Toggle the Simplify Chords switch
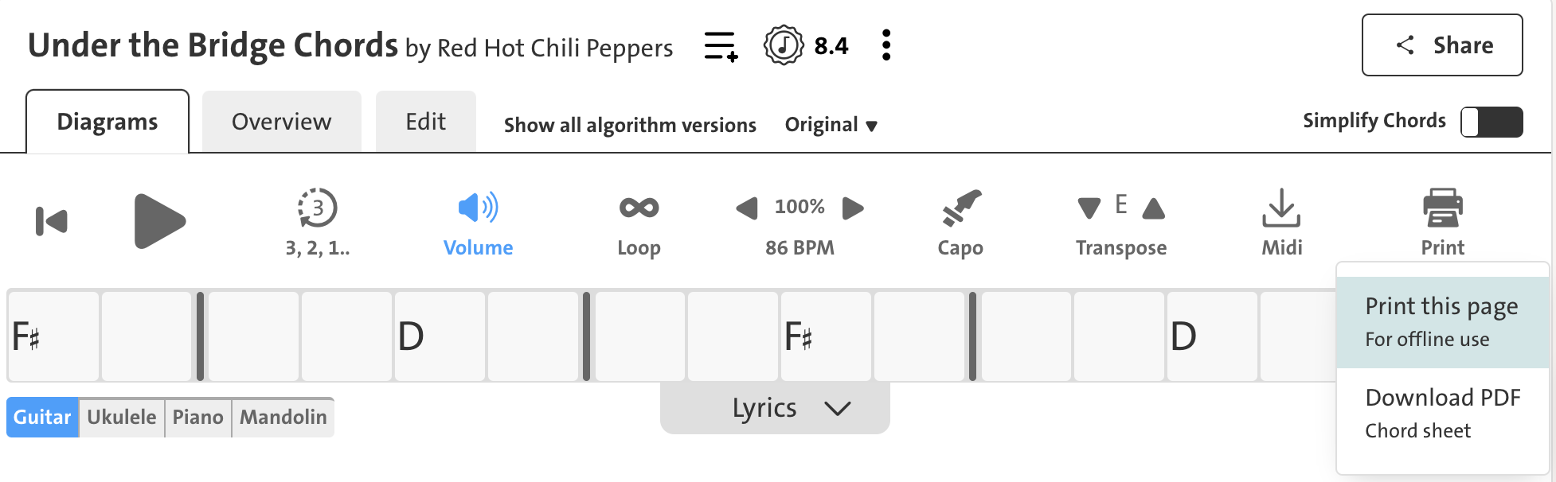This screenshot has height=482, width=1556. click(x=1491, y=121)
